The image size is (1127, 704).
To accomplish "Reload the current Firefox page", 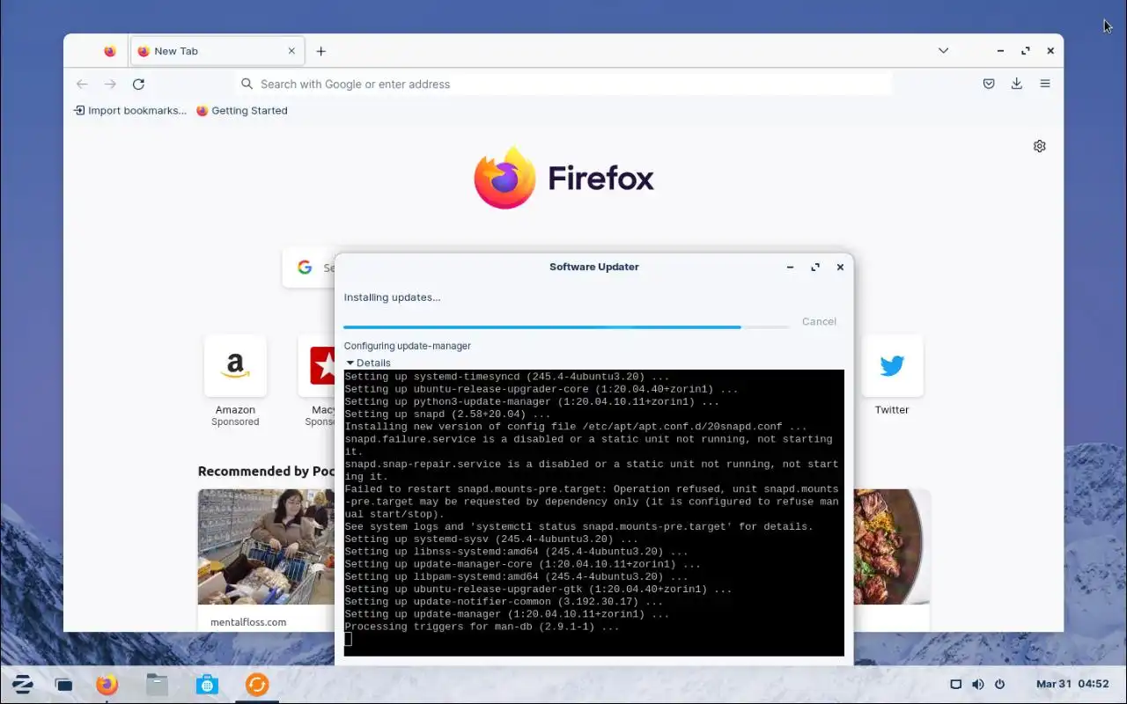I will (138, 84).
